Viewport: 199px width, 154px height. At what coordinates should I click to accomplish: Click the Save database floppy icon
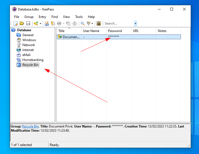pos(28,24)
